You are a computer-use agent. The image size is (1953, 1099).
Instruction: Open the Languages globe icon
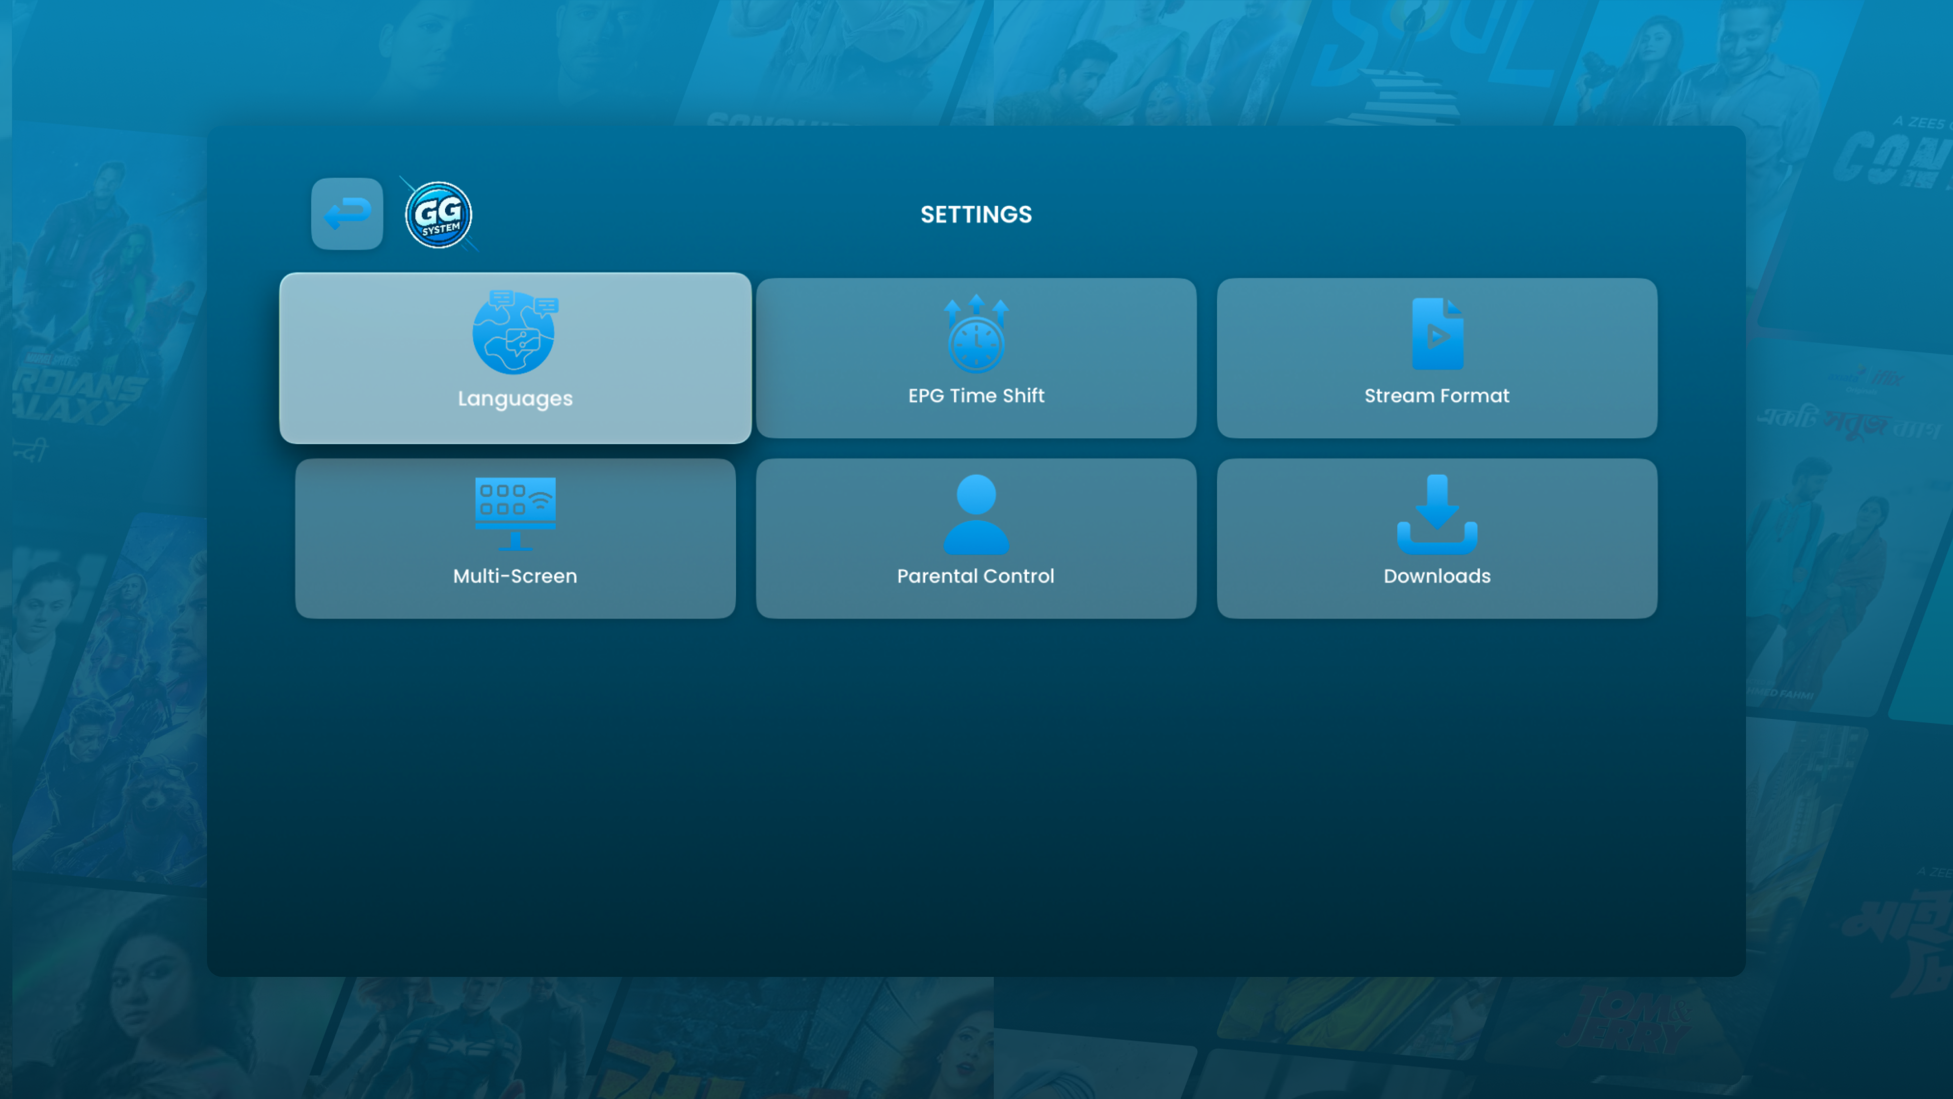(x=516, y=331)
